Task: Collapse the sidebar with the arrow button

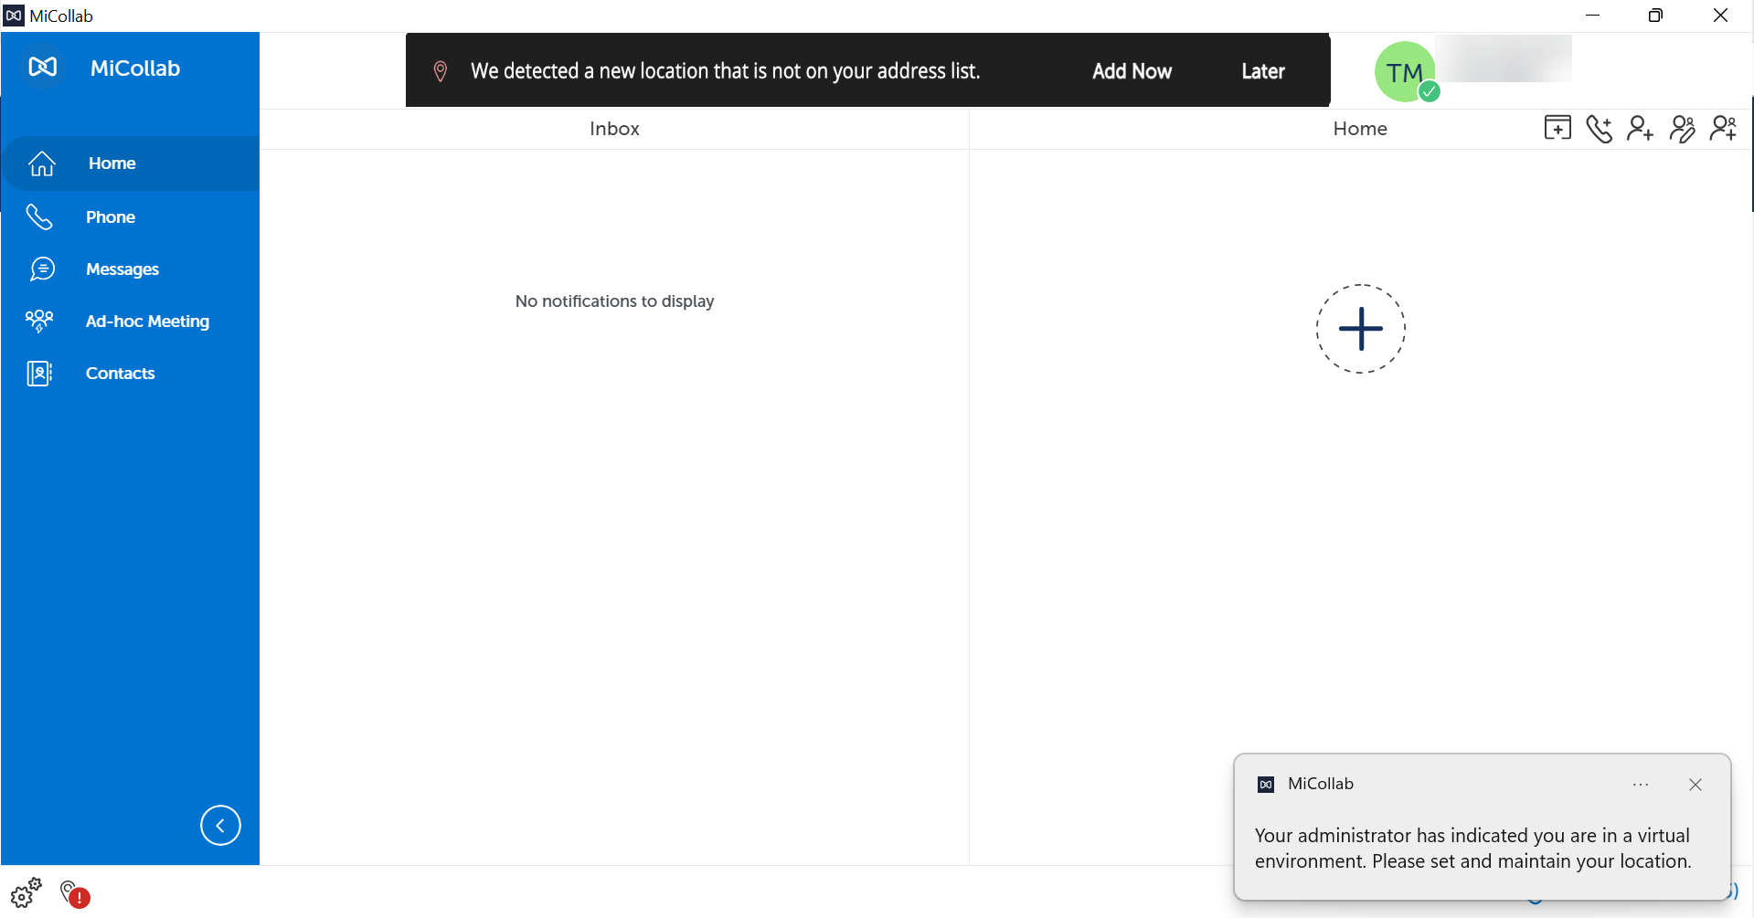Action: pos(220,825)
